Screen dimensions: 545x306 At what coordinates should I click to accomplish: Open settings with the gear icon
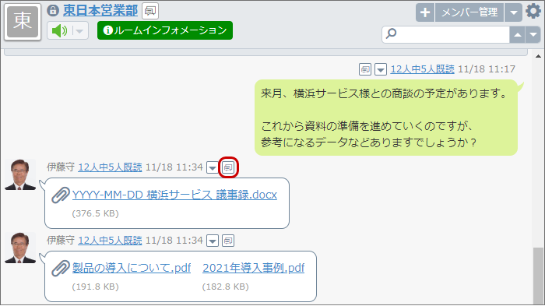click(x=533, y=11)
